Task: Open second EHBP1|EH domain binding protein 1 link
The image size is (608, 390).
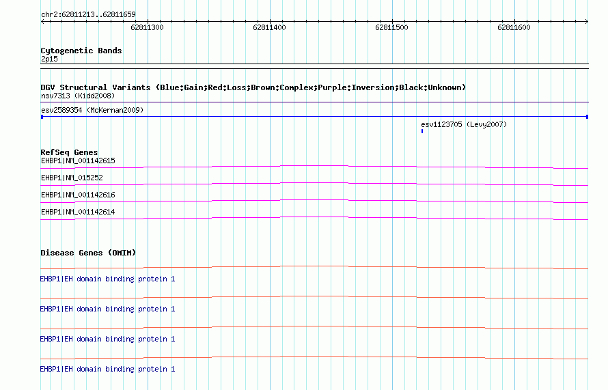Action: [x=107, y=309]
